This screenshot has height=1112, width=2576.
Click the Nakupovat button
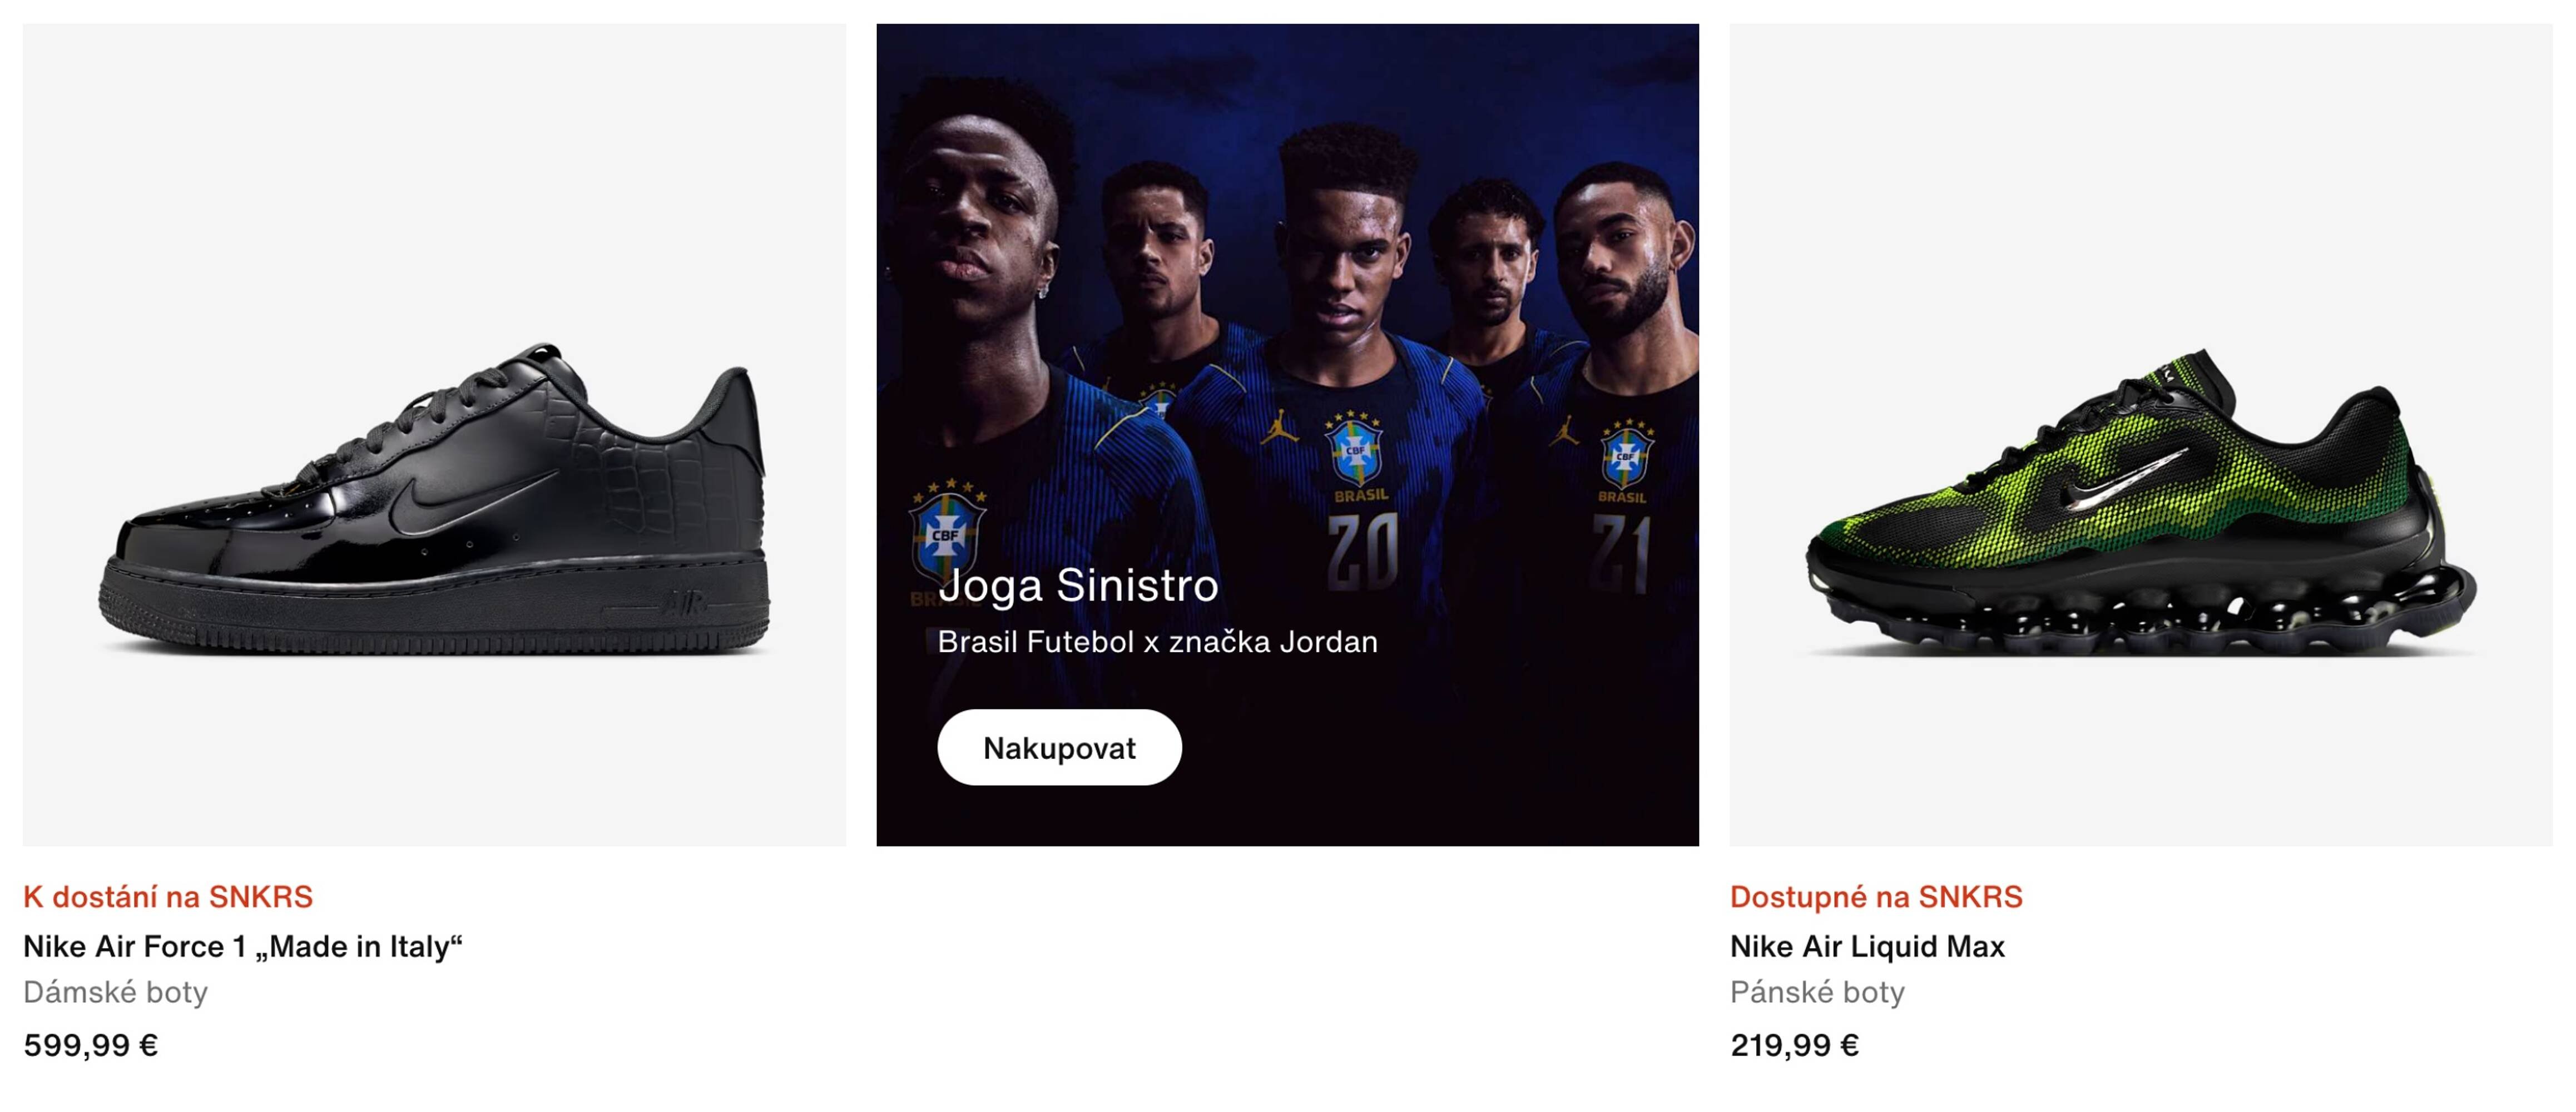pyautogui.click(x=1059, y=747)
